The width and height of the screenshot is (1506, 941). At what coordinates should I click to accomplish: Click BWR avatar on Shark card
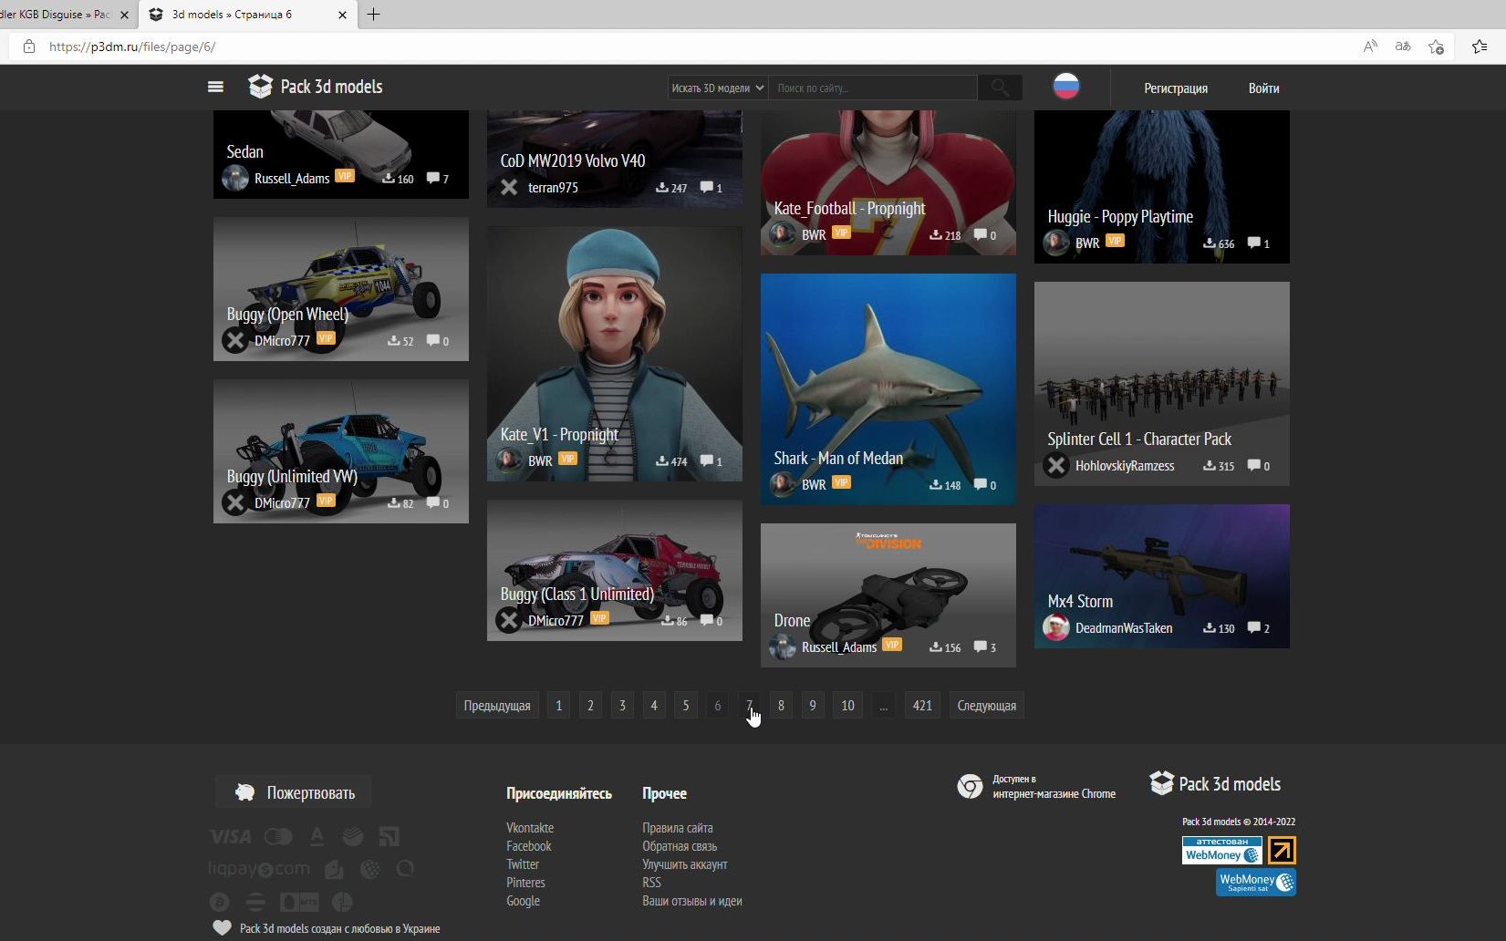783,484
